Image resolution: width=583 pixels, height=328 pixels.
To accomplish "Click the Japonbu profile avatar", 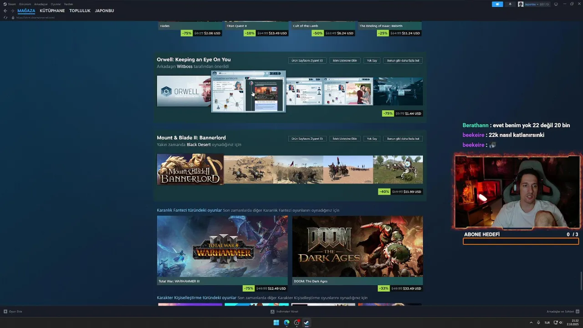I will pos(521,4).
